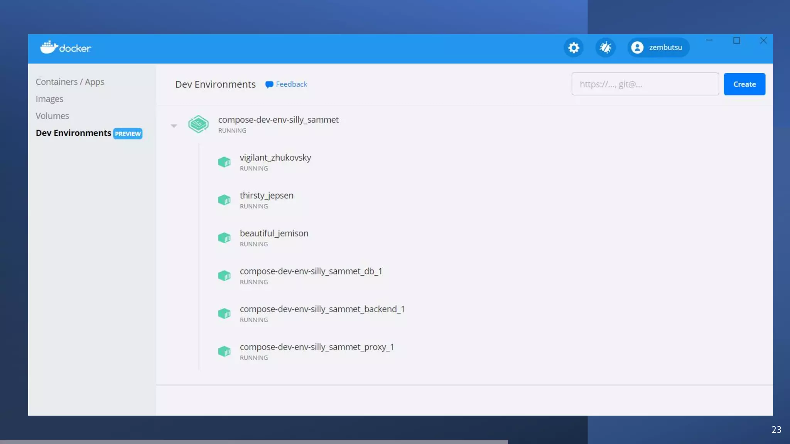Click the thirsty_jepsen container icon
790x444 pixels.
pyautogui.click(x=224, y=200)
